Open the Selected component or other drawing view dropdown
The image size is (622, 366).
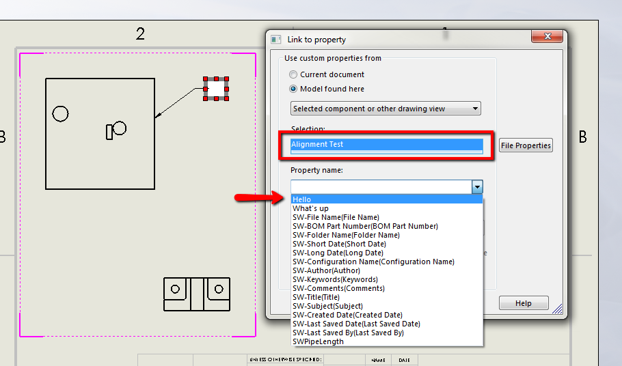[386, 109]
